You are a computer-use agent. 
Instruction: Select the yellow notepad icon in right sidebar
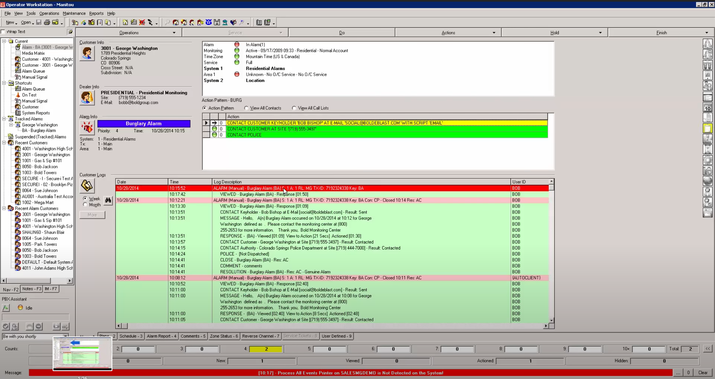pyautogui.click(x=708, y=128)
